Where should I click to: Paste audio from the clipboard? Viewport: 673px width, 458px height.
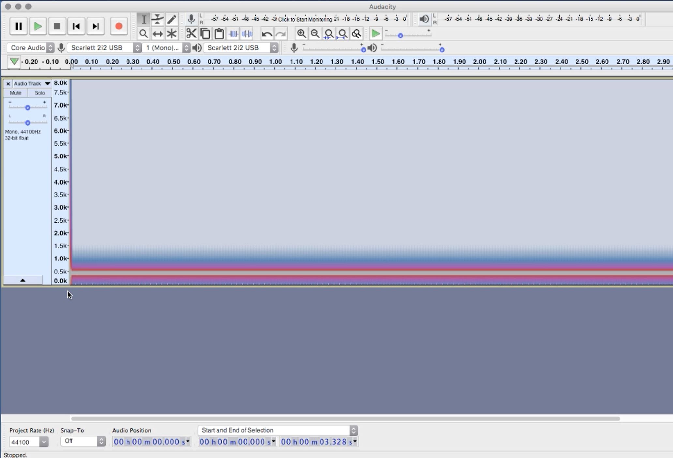[219, 34]
